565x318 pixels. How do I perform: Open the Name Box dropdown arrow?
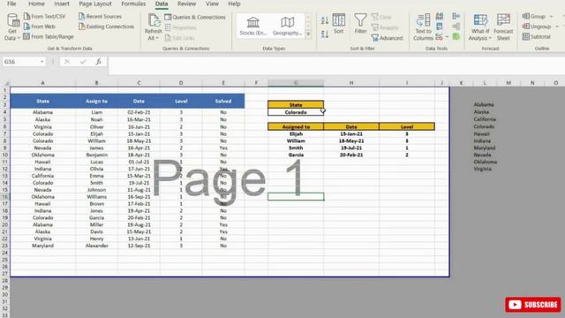click(42, 62)
